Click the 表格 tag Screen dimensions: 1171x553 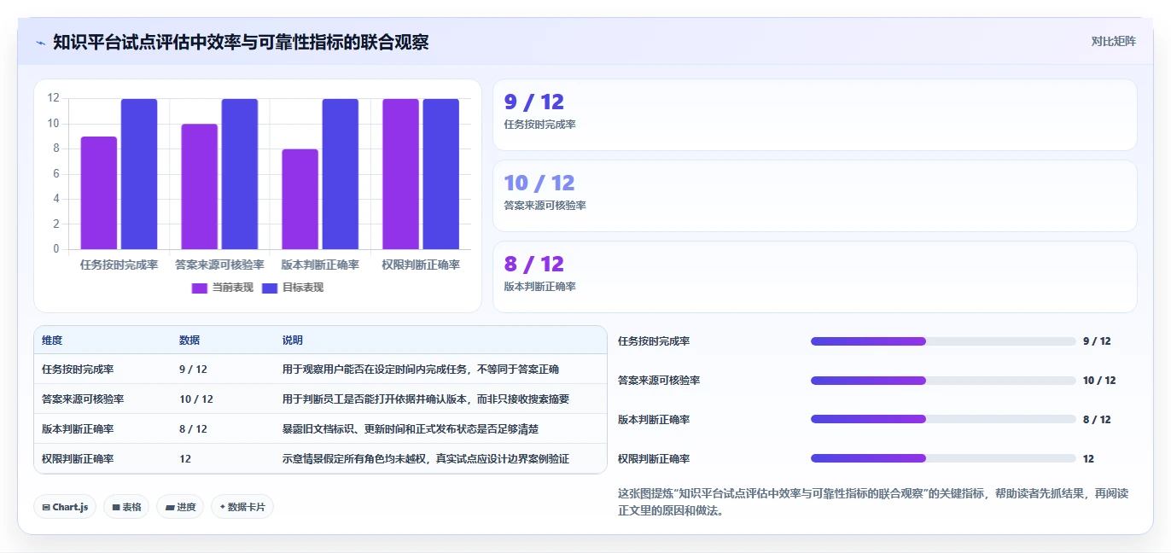point(126,507)
